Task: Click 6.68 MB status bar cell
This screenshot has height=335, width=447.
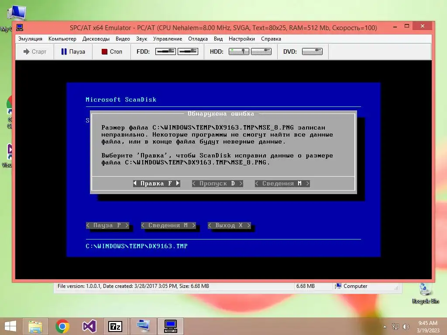Action: click(305, 286)
